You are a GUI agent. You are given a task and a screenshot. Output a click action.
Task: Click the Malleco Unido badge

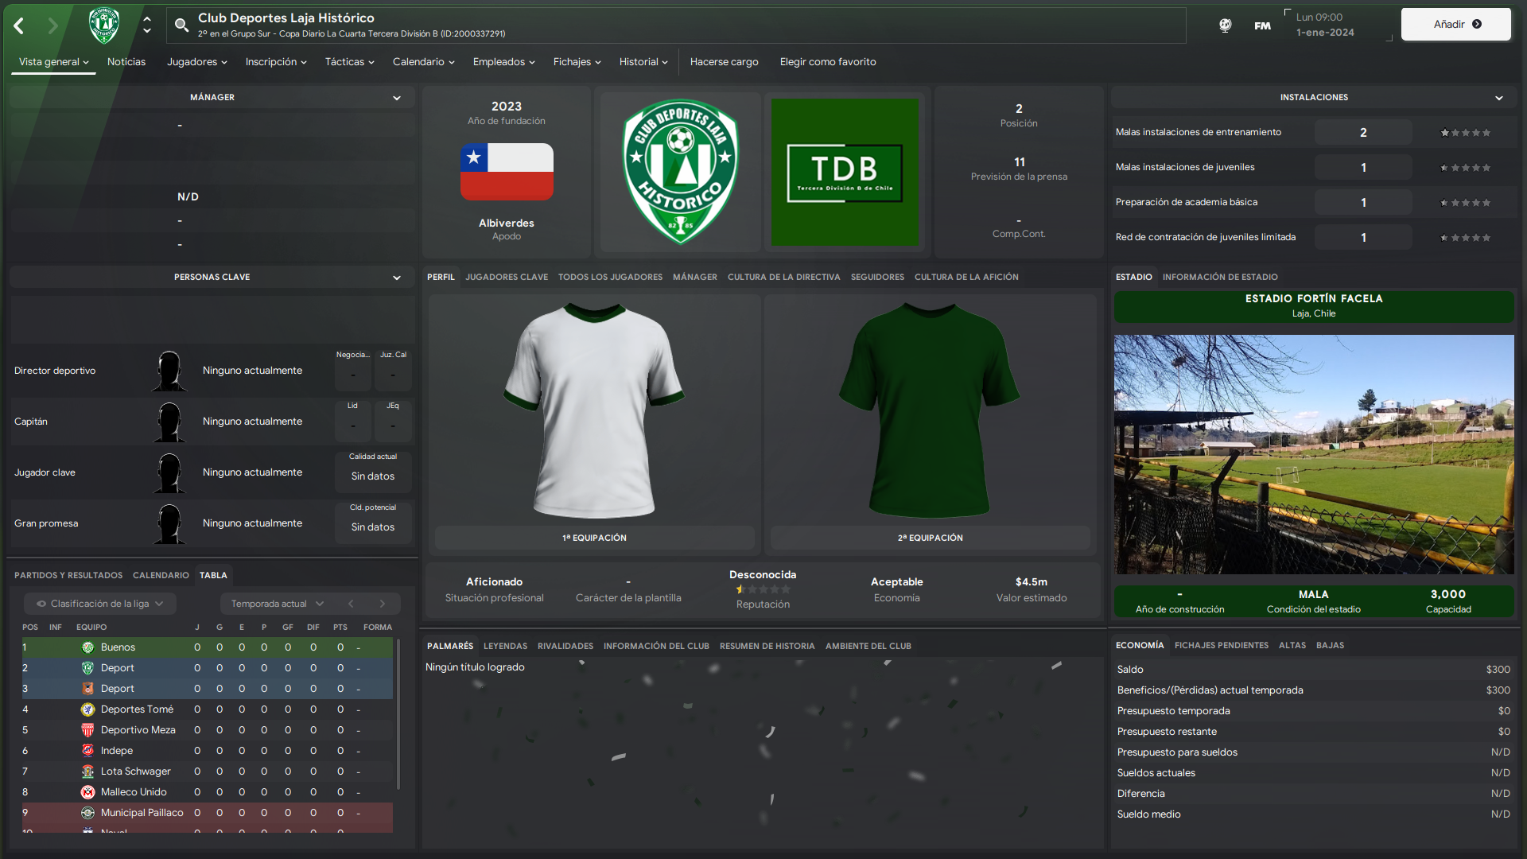coord(87,792)
